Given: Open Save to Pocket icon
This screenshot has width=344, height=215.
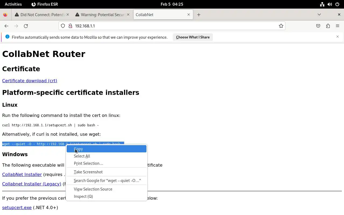Looking at the screenshot, I should coord(318,26).
